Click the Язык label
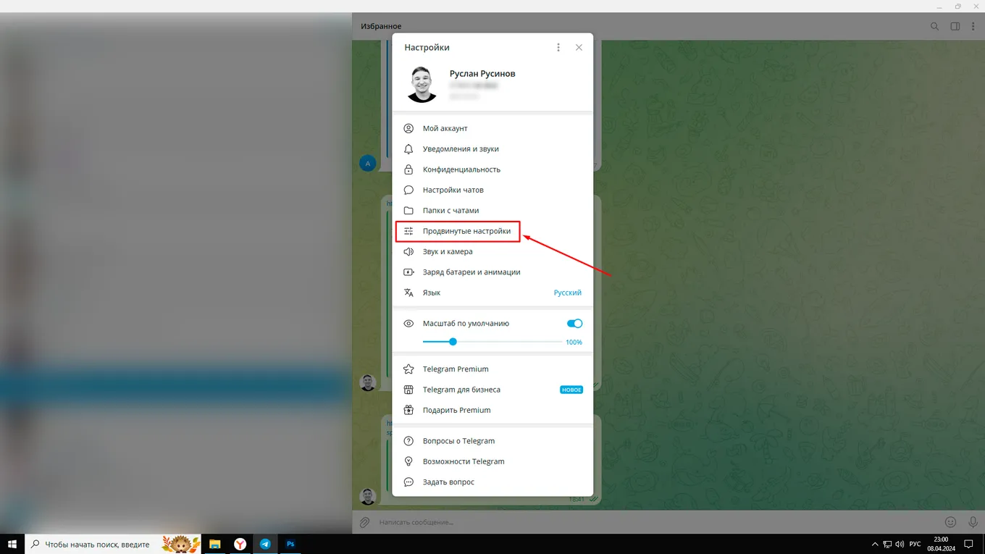 pyautogui.click(x=432, y=293)
